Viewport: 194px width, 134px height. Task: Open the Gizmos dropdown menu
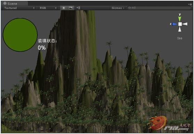tap(118, 8)
